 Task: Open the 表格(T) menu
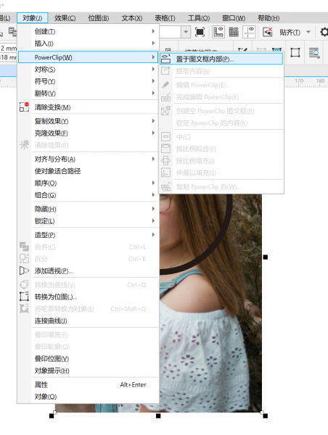tap(165, 18)
